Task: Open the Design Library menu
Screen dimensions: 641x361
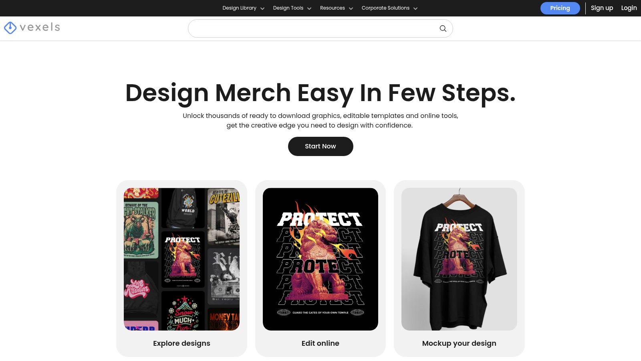Action: 240,8
